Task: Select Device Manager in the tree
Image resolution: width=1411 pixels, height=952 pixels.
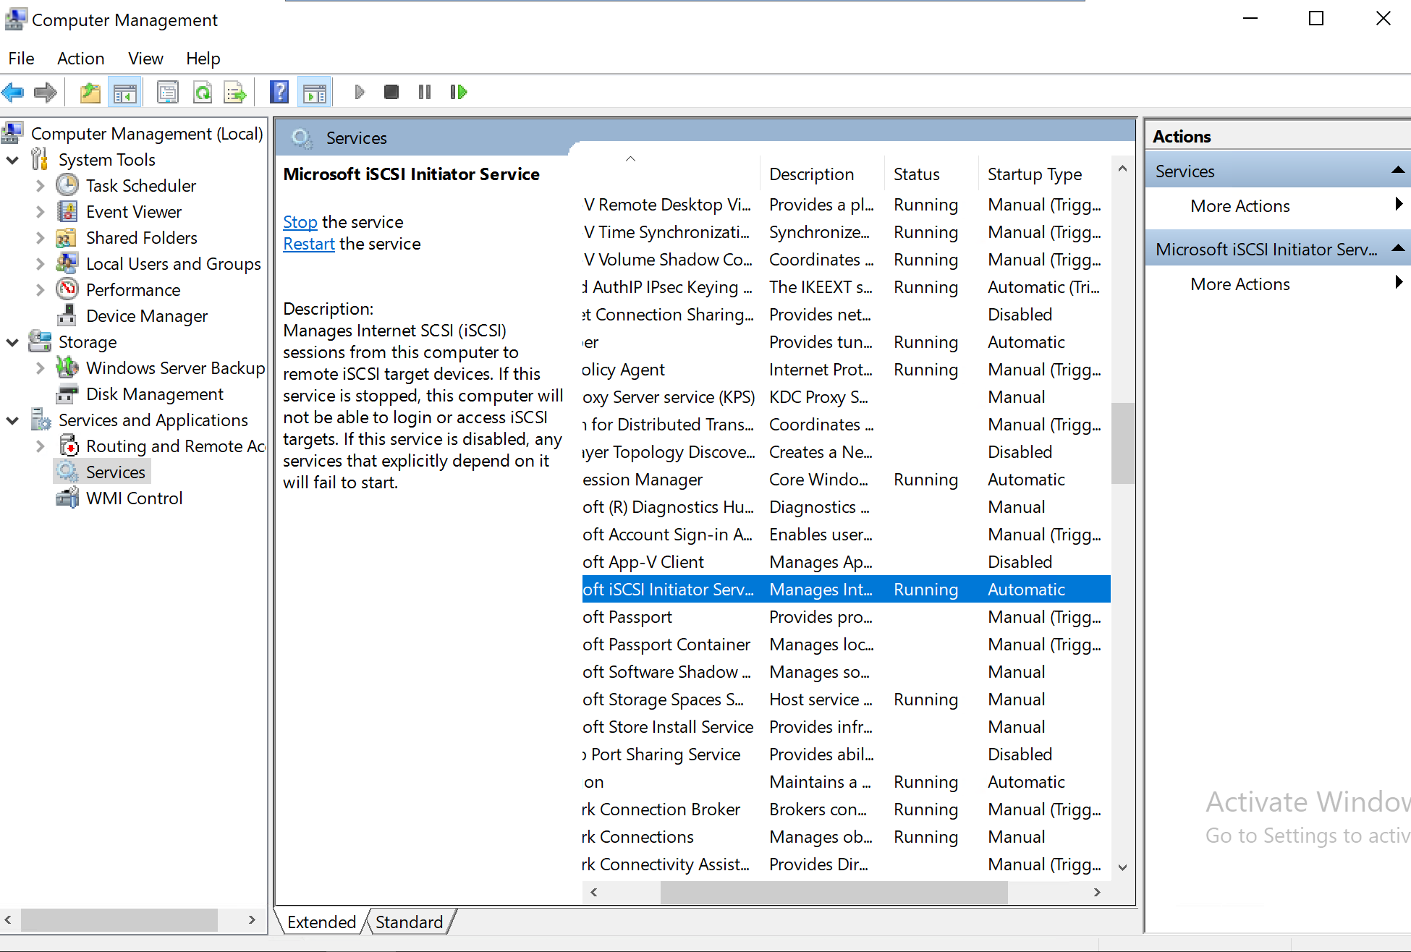Action: pyautogui.click(x=146, y=316)
